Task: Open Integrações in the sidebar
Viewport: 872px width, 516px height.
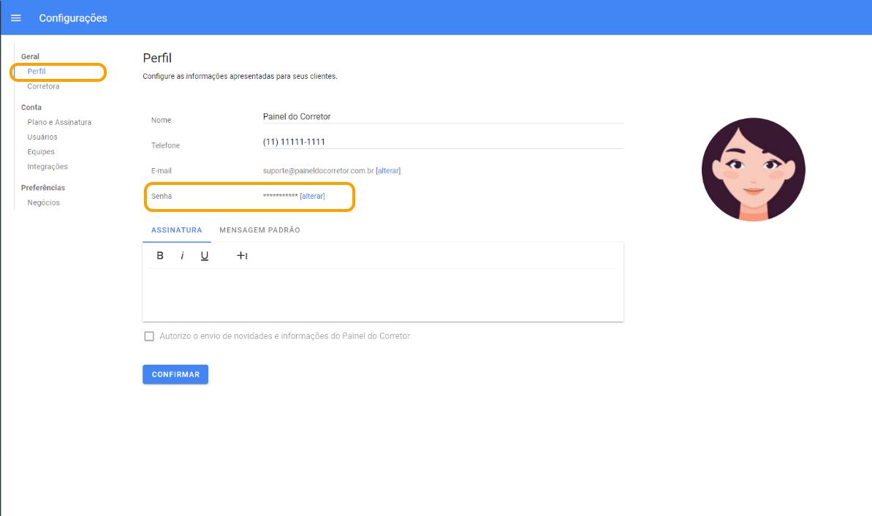Action: click(x=48, y=167)
